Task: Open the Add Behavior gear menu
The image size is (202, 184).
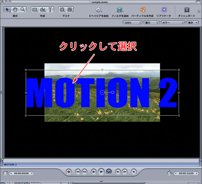Action: (x=99, y=10)
